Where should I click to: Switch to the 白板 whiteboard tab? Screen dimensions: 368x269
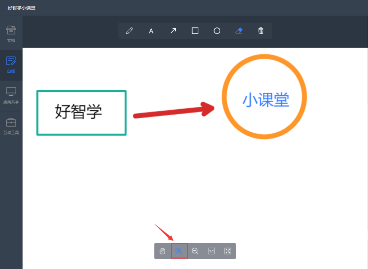(x=11, y=65)
